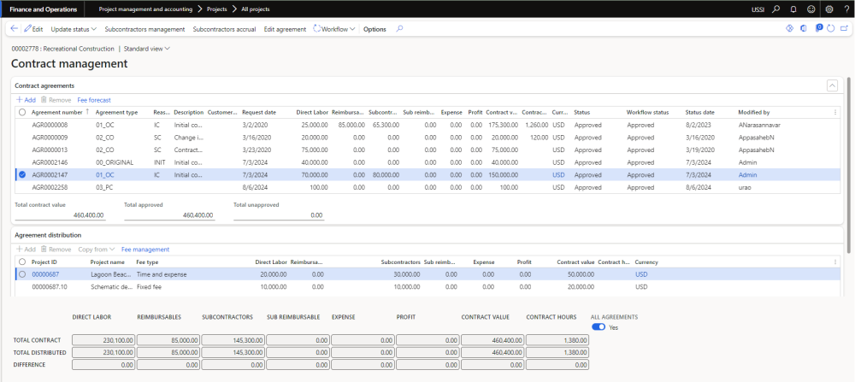The image size is (855, 382).
Task: Toggle the All Agreements switch
Action: pos(598,326)
